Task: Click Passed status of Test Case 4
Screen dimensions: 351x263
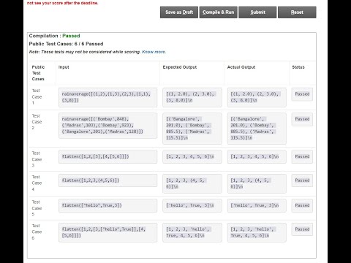Action: coord(302,180)
